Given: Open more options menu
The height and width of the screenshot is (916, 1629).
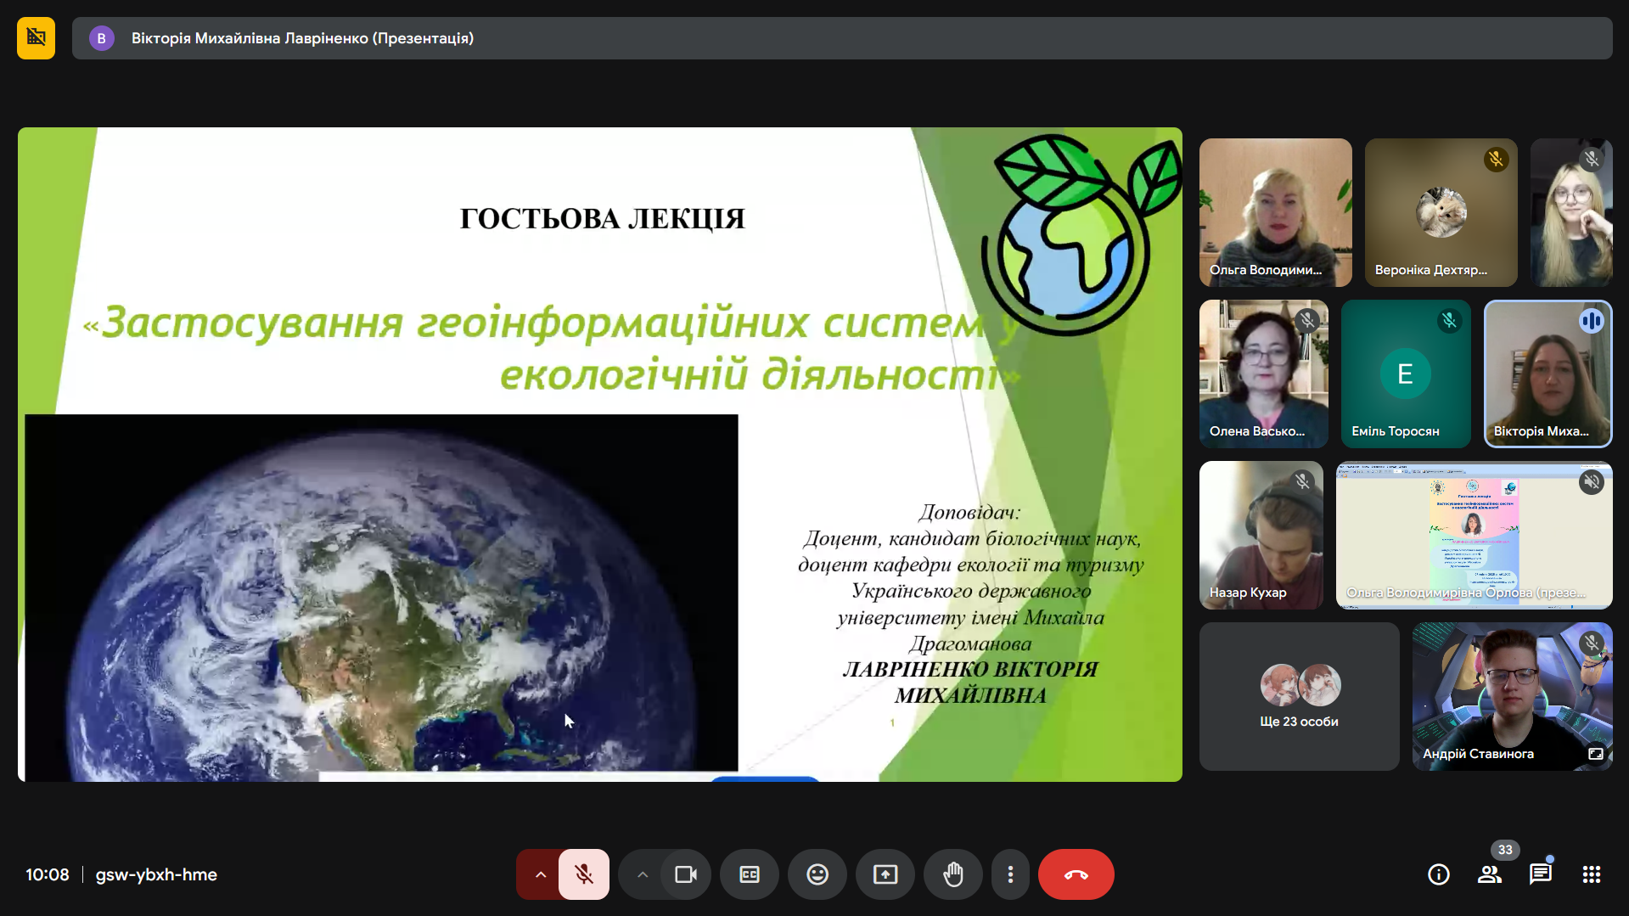Looking at the screenshot, I should 1010,874.
